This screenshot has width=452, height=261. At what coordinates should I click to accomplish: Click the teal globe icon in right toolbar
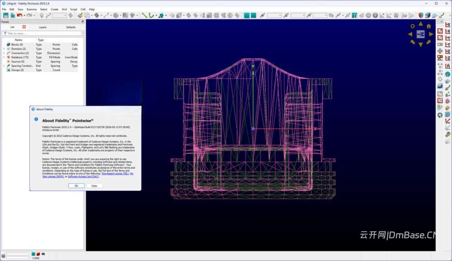(x=447, y=75)
